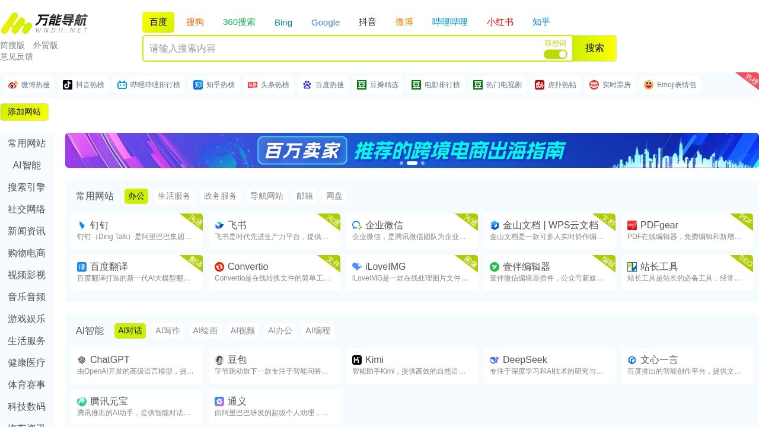
Task: Click the Kimi site icon
Action: click(357, 360)
